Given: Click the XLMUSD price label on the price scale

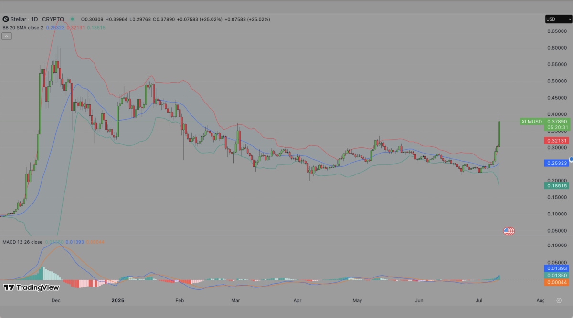Looking at the screenshot, I should pos(531,122).
